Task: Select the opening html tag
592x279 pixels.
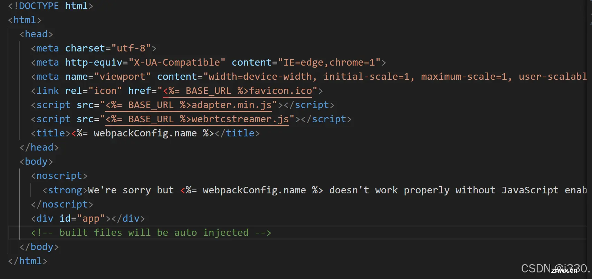Action: tap(25, 20)
